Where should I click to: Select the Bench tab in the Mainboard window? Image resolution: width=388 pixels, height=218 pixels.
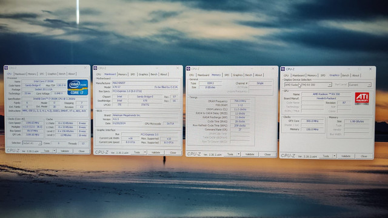click(154, 74)
